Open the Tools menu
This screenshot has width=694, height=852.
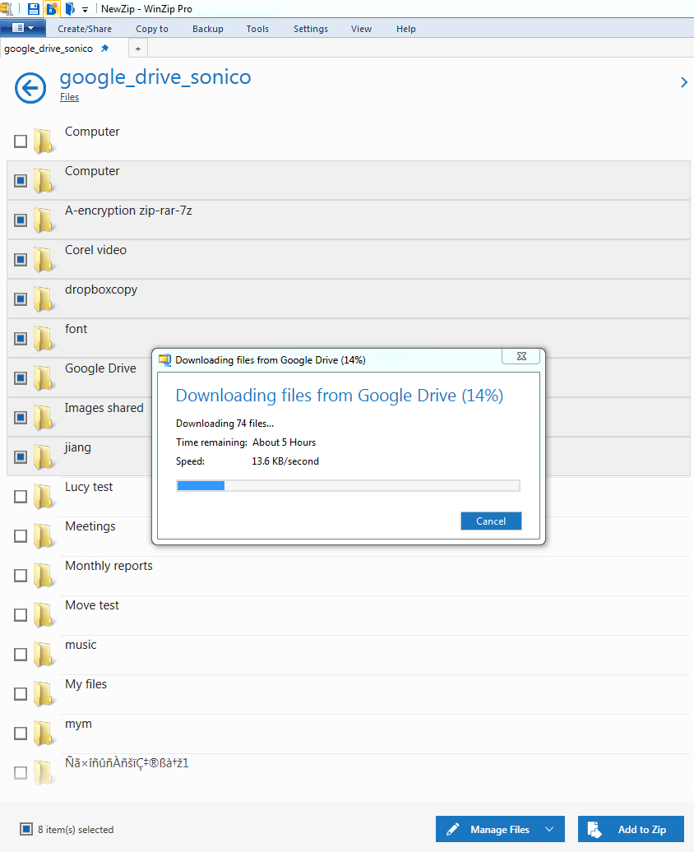click(257, 29)
